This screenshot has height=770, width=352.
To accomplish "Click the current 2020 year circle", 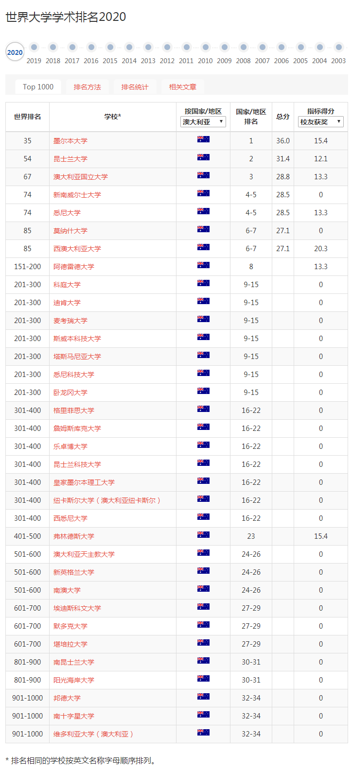I will [x=15, y=52].
